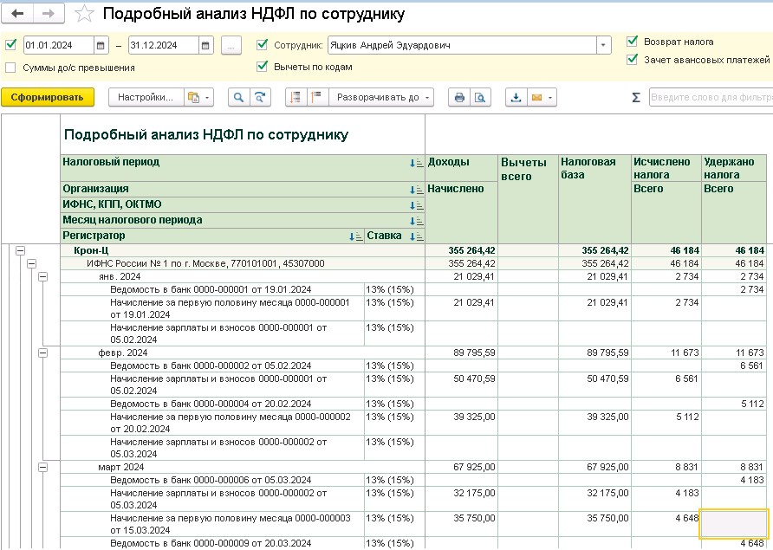Go forward with the right arrow button

49,13
